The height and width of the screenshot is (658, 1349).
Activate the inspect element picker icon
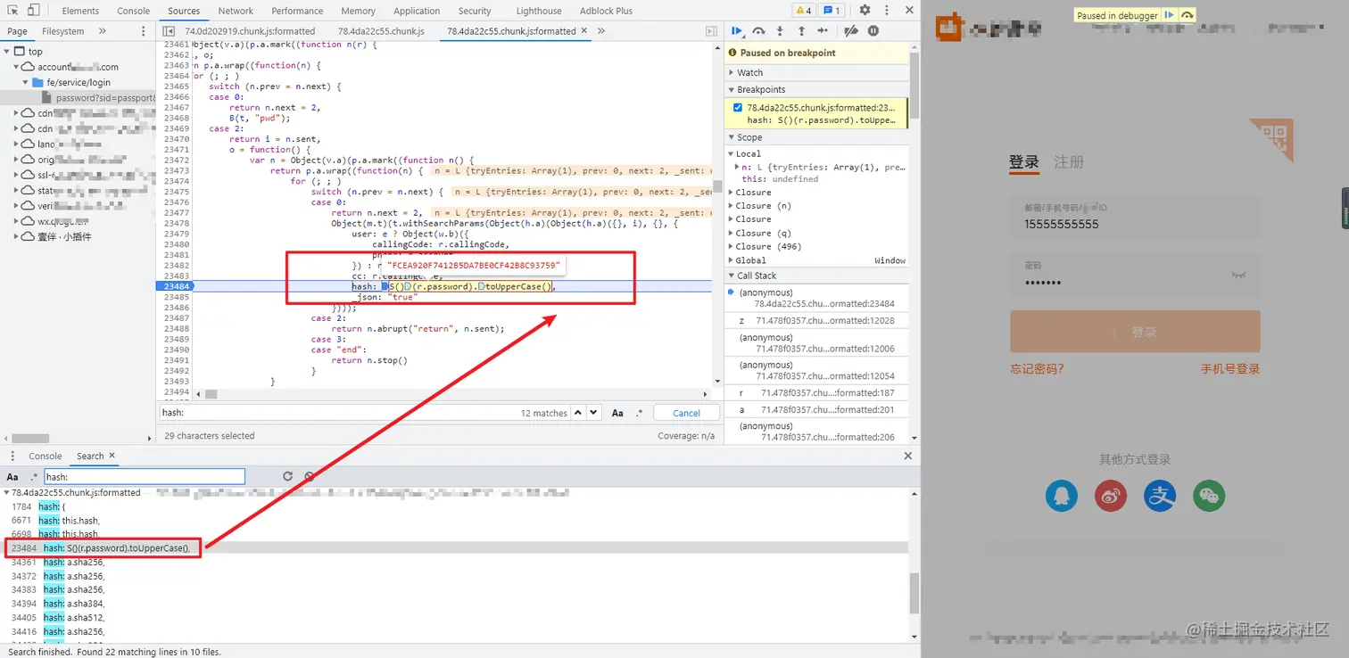(x=12, y=11)
